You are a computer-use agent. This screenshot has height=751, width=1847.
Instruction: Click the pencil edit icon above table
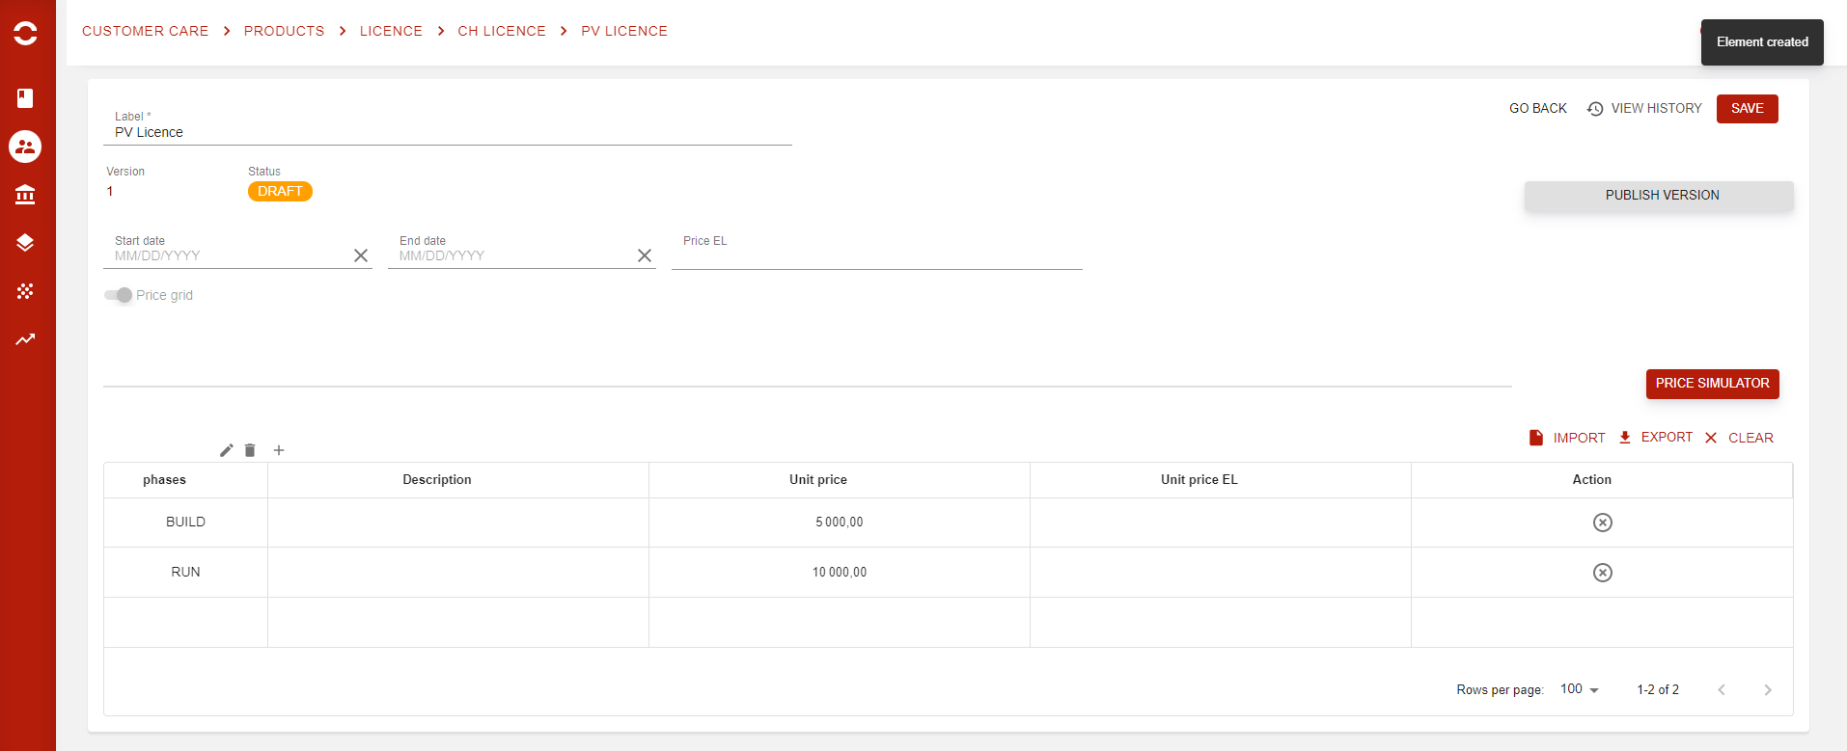[227, 450]
